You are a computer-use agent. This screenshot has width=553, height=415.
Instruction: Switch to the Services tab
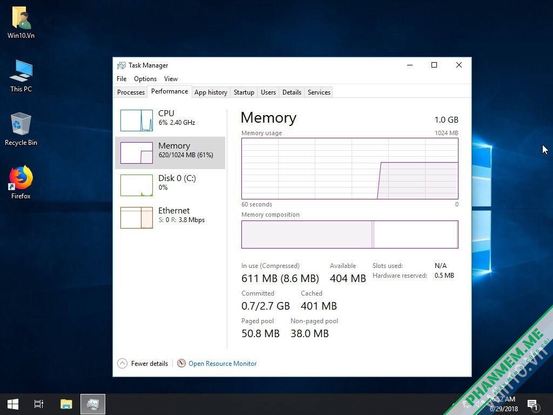[x=319, y=92]
